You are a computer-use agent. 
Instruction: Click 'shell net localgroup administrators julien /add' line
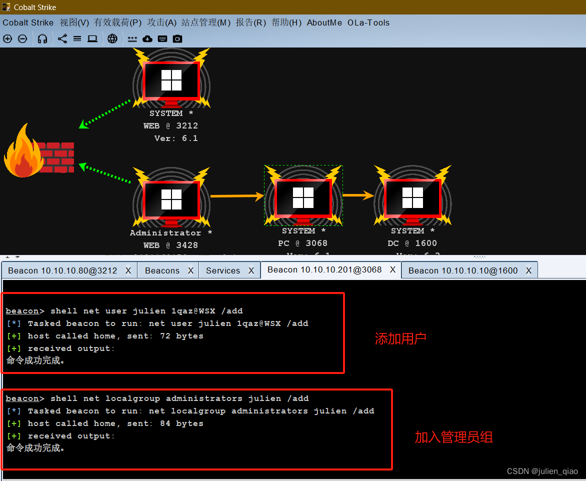(157, 398)
